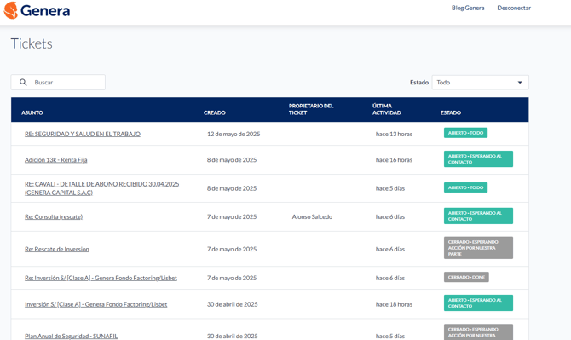Open ticket RE: SEGURIDAD Y SALUD EN EL TRABAJO

tap(83, 134)
